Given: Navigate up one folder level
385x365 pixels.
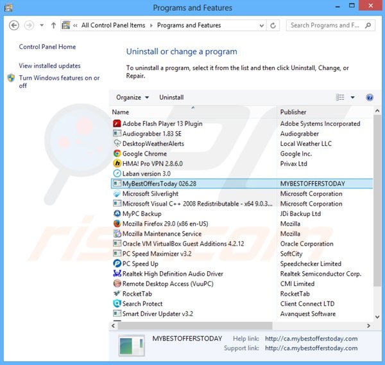Looking at the screenshot, I should [x=53, y=26].
